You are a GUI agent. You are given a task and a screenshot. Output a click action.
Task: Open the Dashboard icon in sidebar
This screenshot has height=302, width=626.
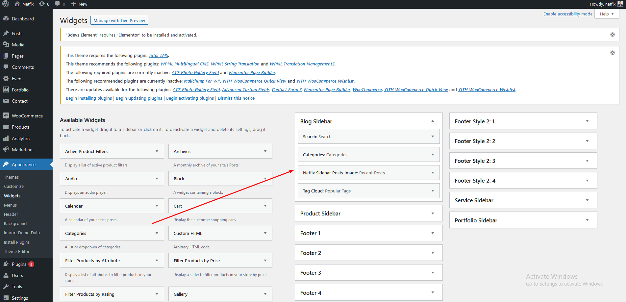[x=6, y=19]
